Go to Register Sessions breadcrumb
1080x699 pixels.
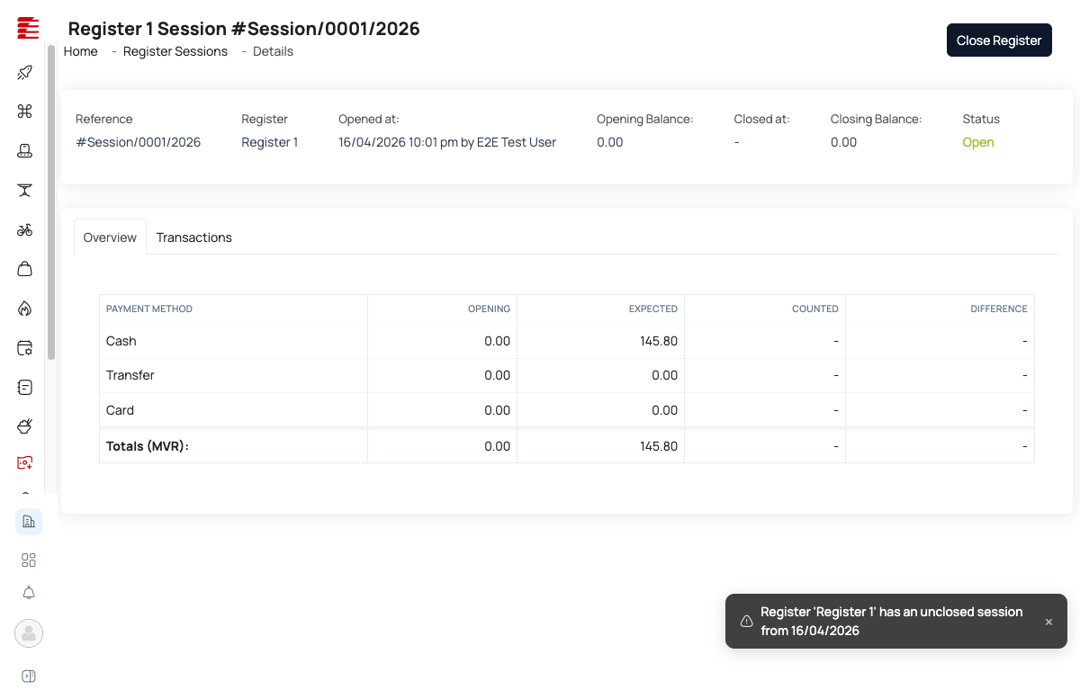pos(175,51)
